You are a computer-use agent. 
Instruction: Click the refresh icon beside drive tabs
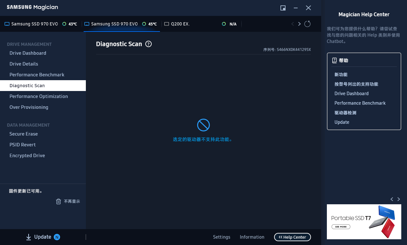click(x=307, y=24)
